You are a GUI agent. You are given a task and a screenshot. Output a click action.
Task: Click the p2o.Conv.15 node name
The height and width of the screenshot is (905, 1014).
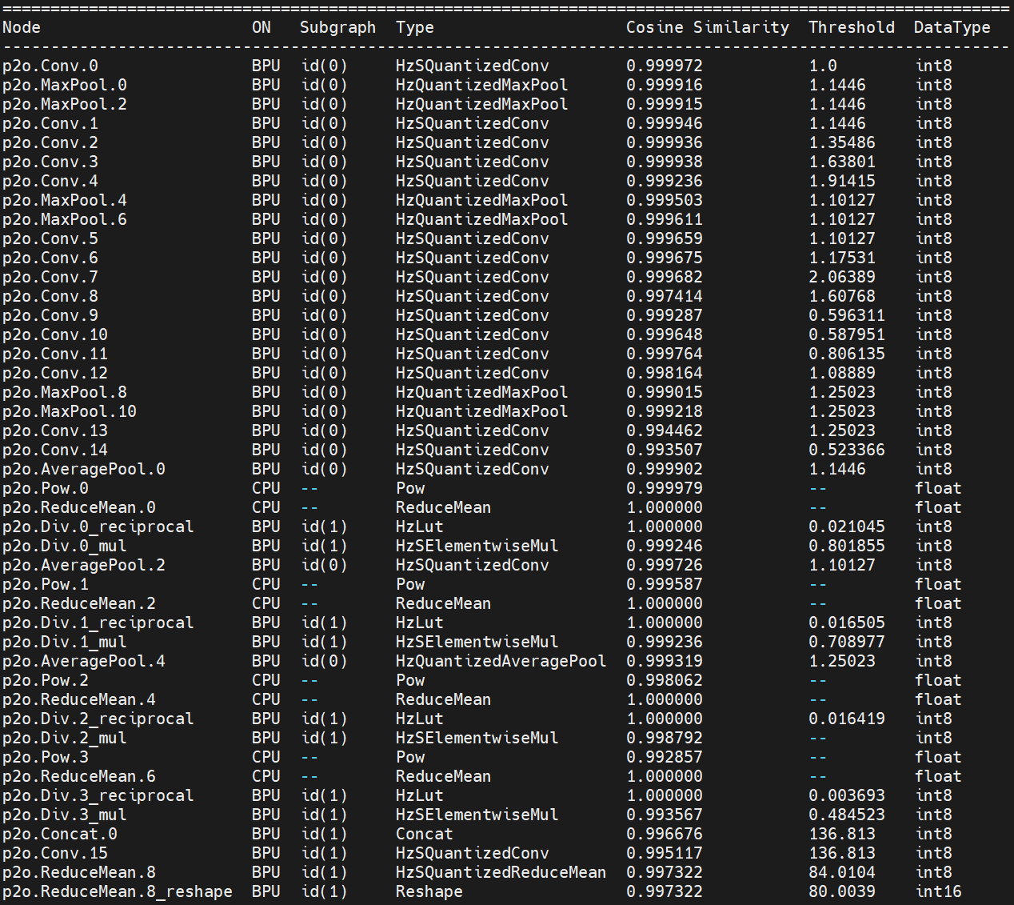(55, 853)
